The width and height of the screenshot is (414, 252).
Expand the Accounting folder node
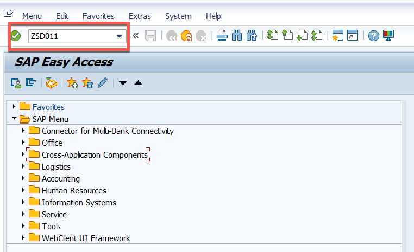coord(23,179)
